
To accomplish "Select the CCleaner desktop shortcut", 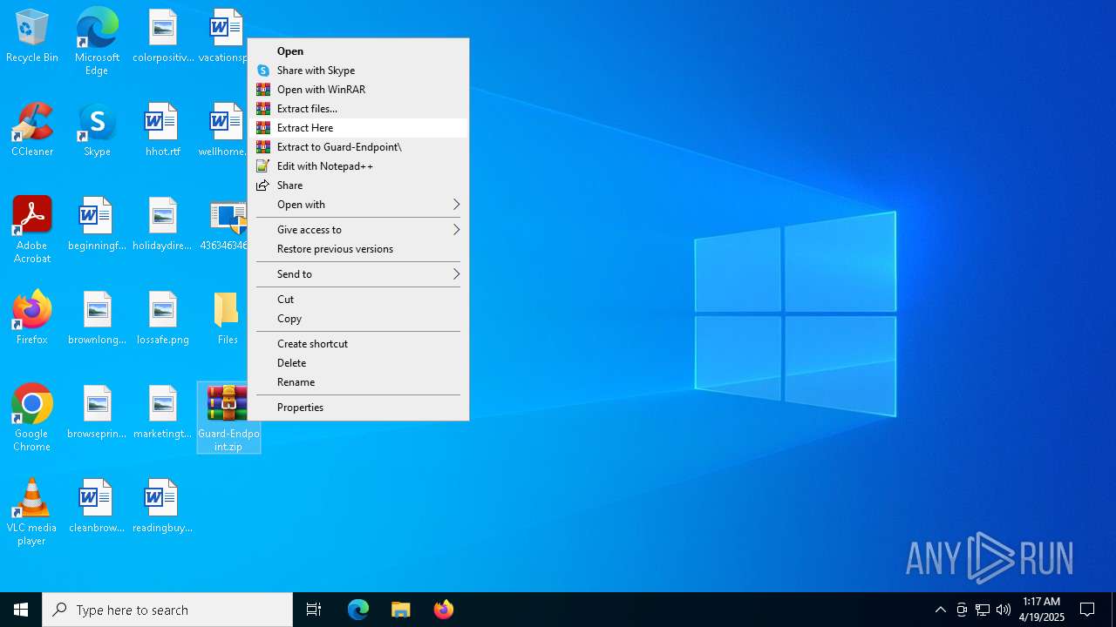I will [x=32, y=131].
